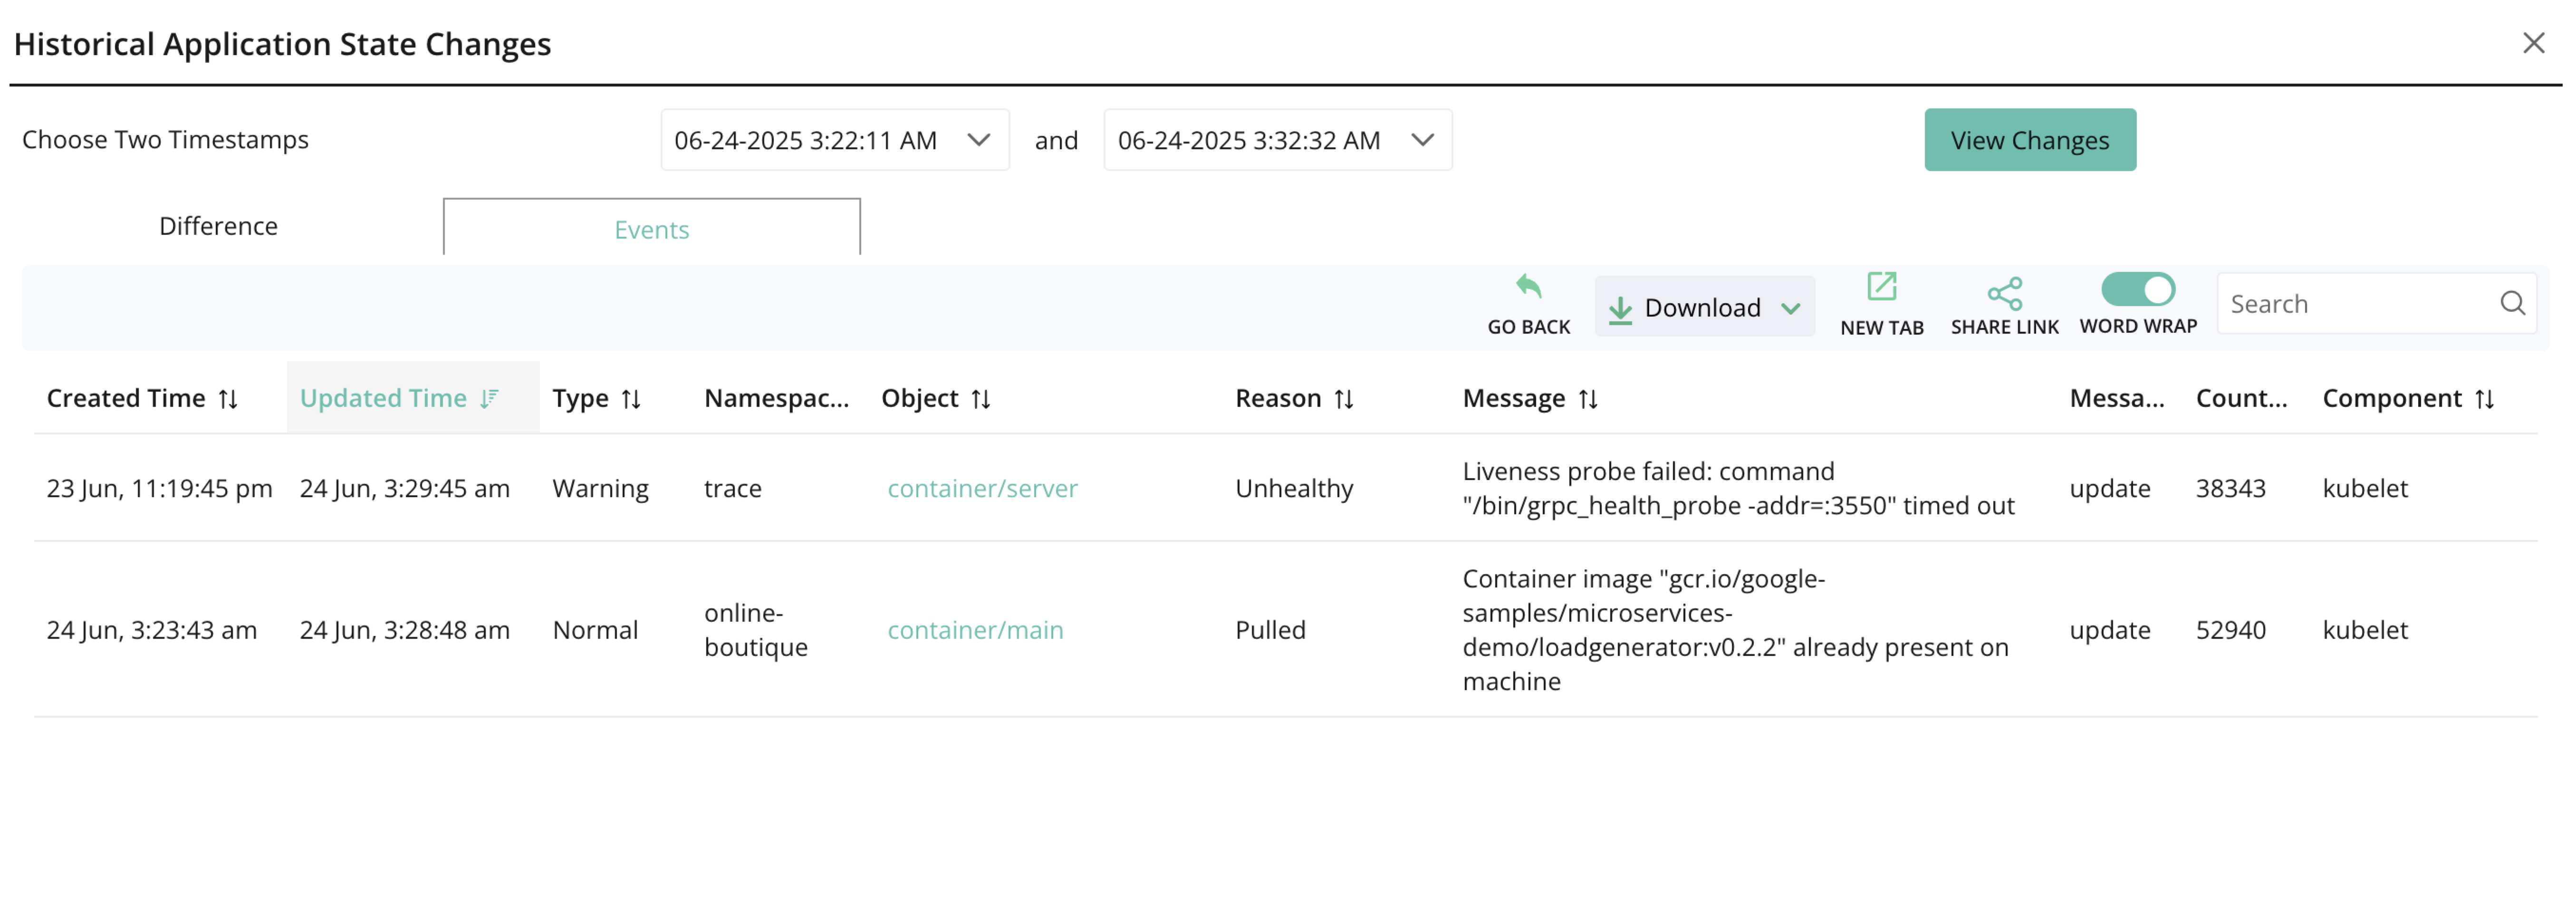
Task: Click the 'online-boutique' namespace cell
Action: [755, 630]
